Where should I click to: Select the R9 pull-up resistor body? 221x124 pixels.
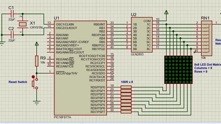tap(37, 61)
